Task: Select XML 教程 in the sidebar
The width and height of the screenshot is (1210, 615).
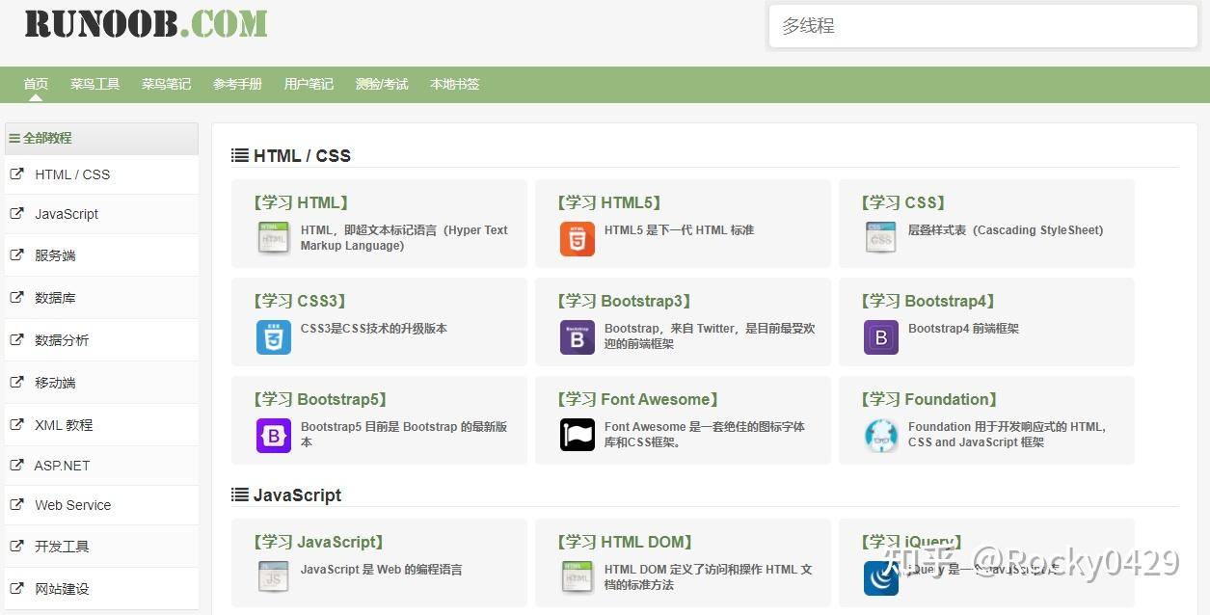Action: (x=64, y=424)
